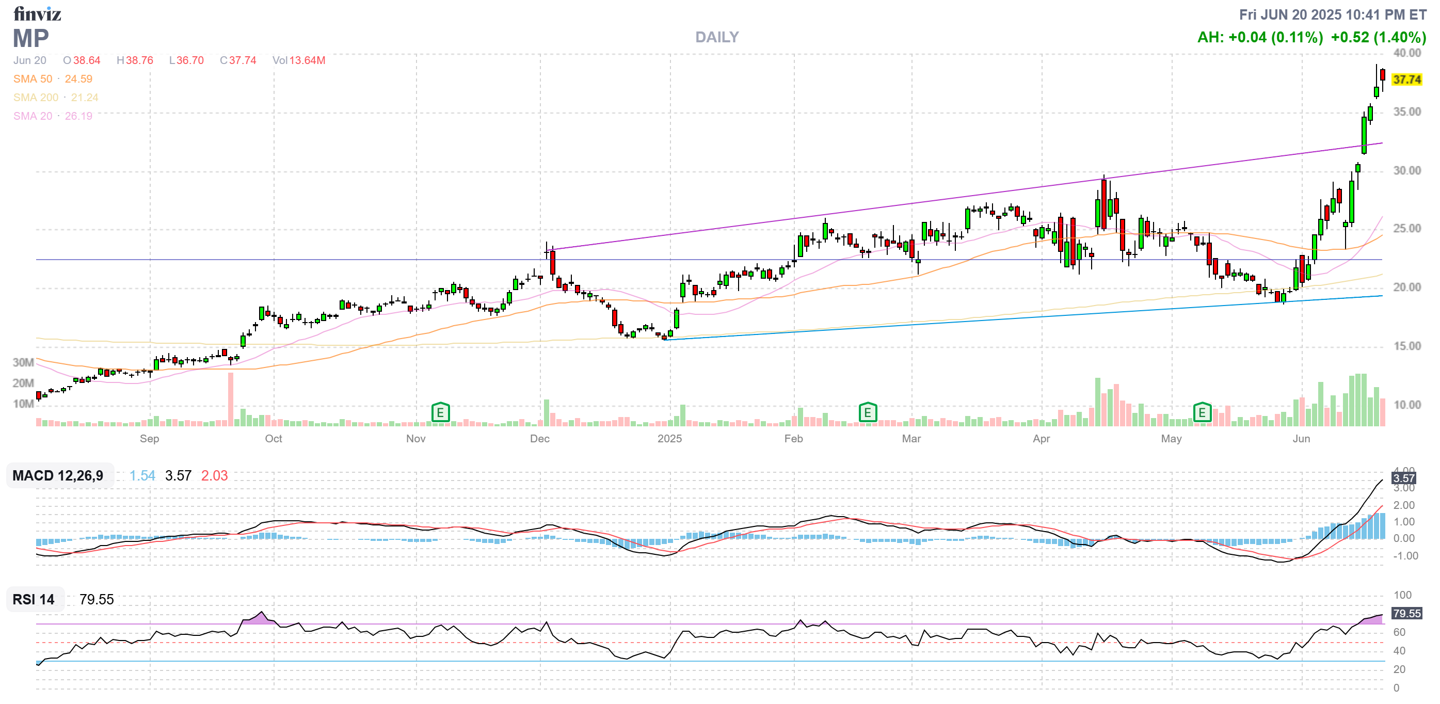
Task: Click the MP ticker symbol
Action: point(31,38)
